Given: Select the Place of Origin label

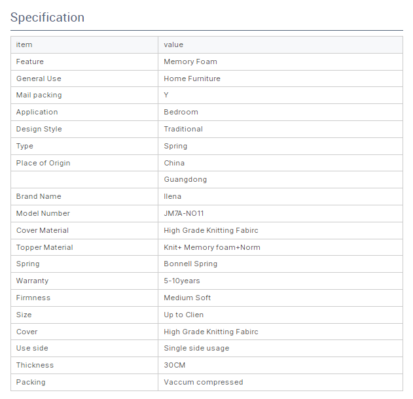Looking at the screenshot, I should point(43,163).
